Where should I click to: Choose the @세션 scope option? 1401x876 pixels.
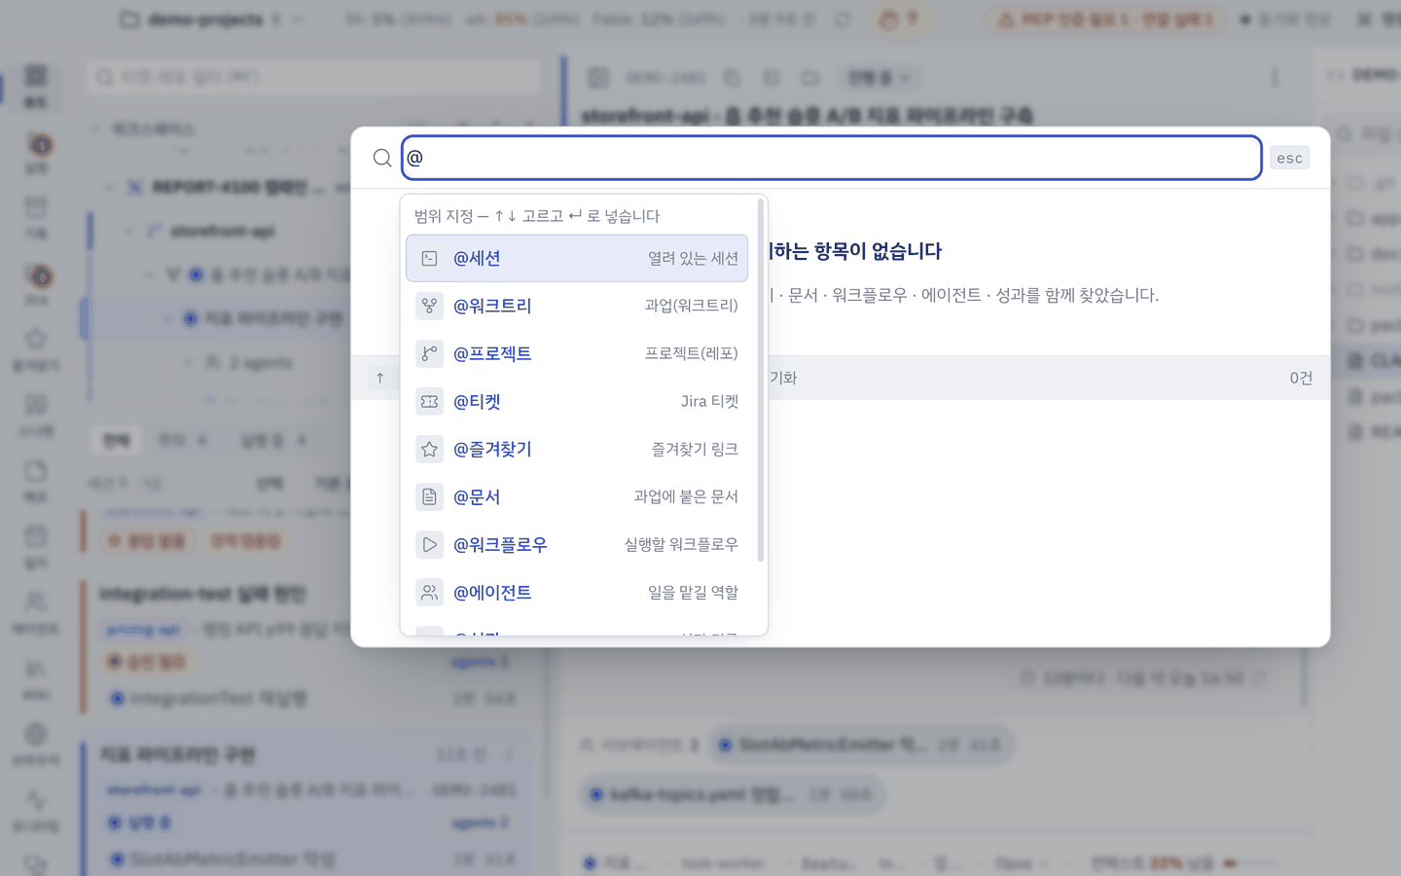coord(577,258)
